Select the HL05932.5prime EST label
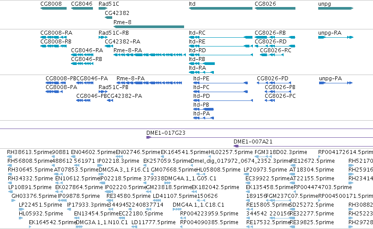The width and height of the screenshot is (373, 229). [41, 214]
